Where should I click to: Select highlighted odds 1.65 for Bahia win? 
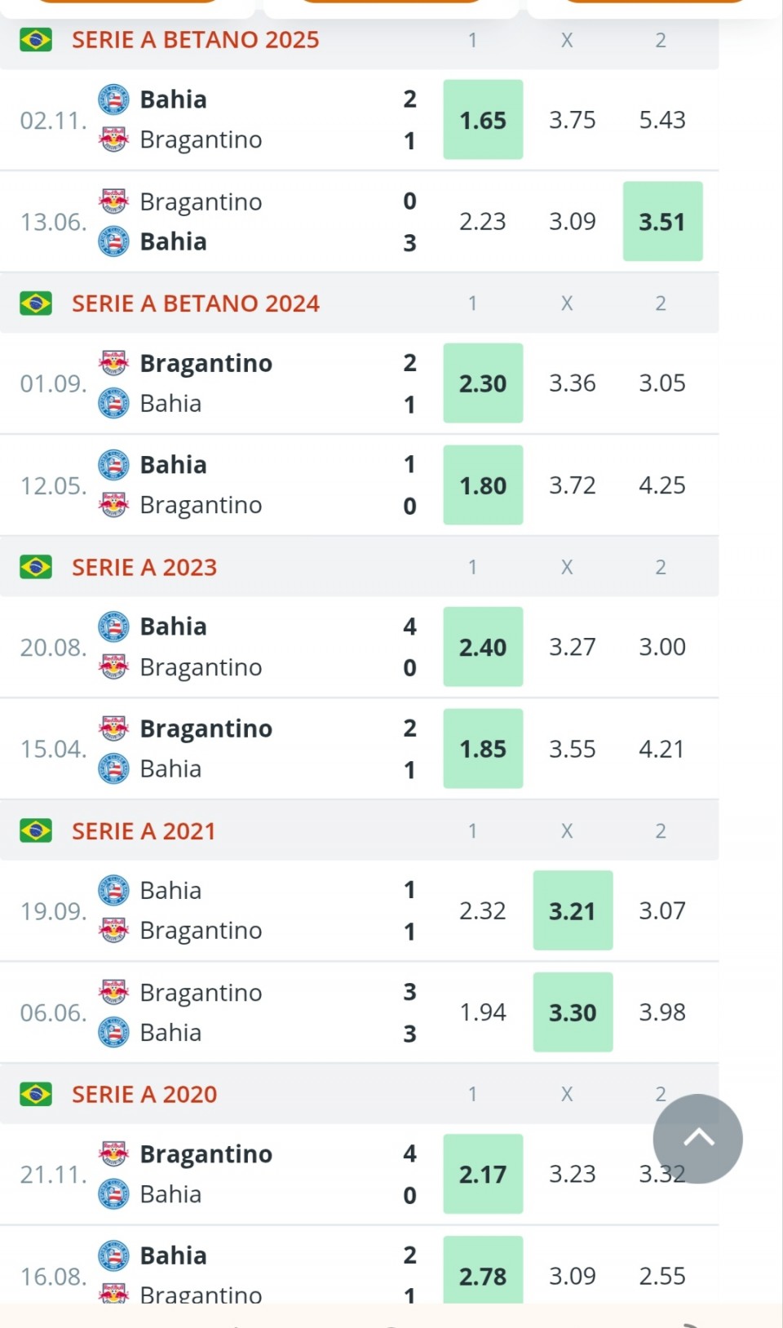[483, 120]
